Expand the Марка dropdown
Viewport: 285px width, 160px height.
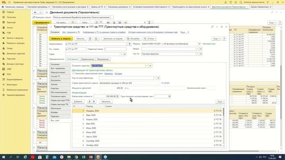point(197,49)
